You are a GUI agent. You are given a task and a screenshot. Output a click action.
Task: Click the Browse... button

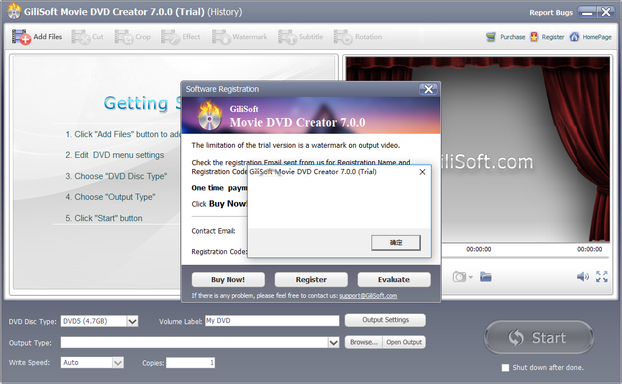click(364, 342)
